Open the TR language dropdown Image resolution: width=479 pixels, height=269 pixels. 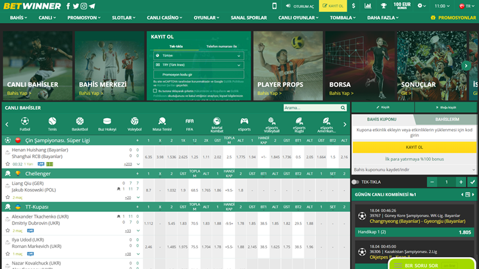click(x=466, y=6)
